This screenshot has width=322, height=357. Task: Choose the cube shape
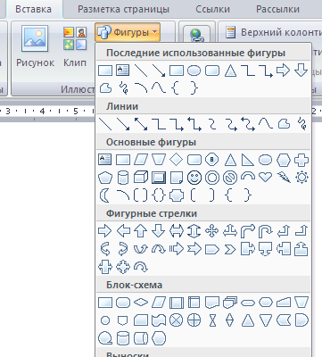(141, 178)
